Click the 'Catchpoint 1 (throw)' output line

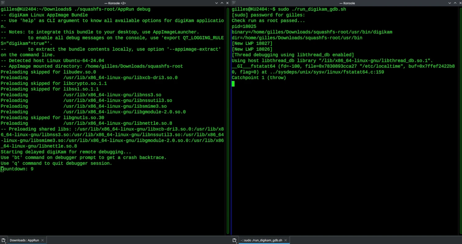tap(259, 78)
